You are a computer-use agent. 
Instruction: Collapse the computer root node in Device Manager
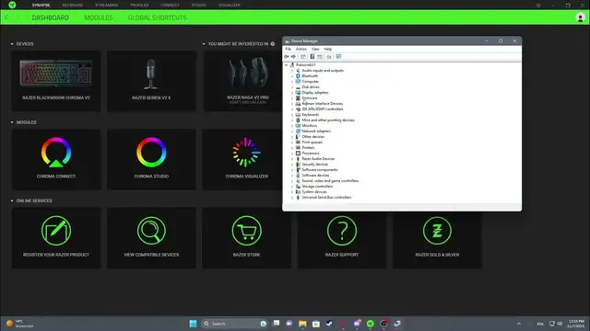287,65
